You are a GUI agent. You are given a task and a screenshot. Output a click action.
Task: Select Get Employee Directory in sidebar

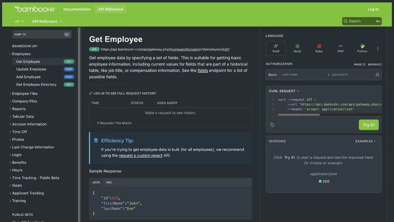point(36,85)
